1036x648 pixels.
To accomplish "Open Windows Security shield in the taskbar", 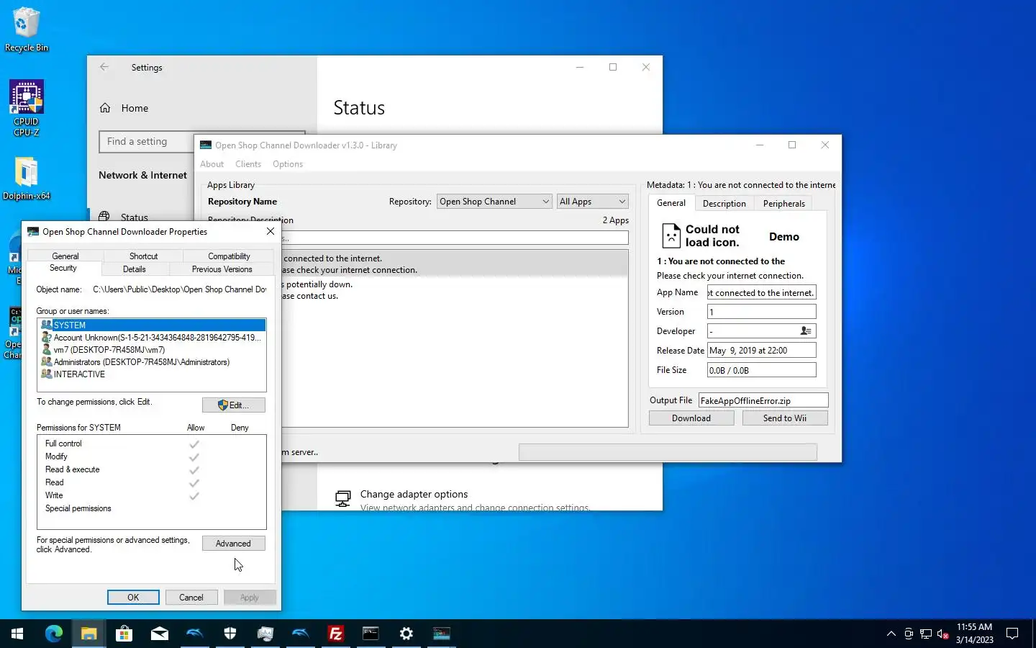I will click(230, 634).
